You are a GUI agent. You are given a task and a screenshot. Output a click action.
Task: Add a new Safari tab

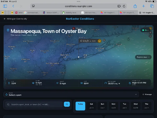pyautogui.click(x=143, y=6)
